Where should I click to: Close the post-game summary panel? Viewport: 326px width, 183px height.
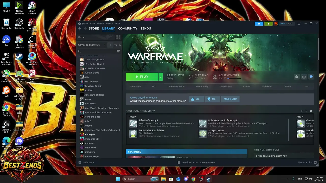(311, 111)
